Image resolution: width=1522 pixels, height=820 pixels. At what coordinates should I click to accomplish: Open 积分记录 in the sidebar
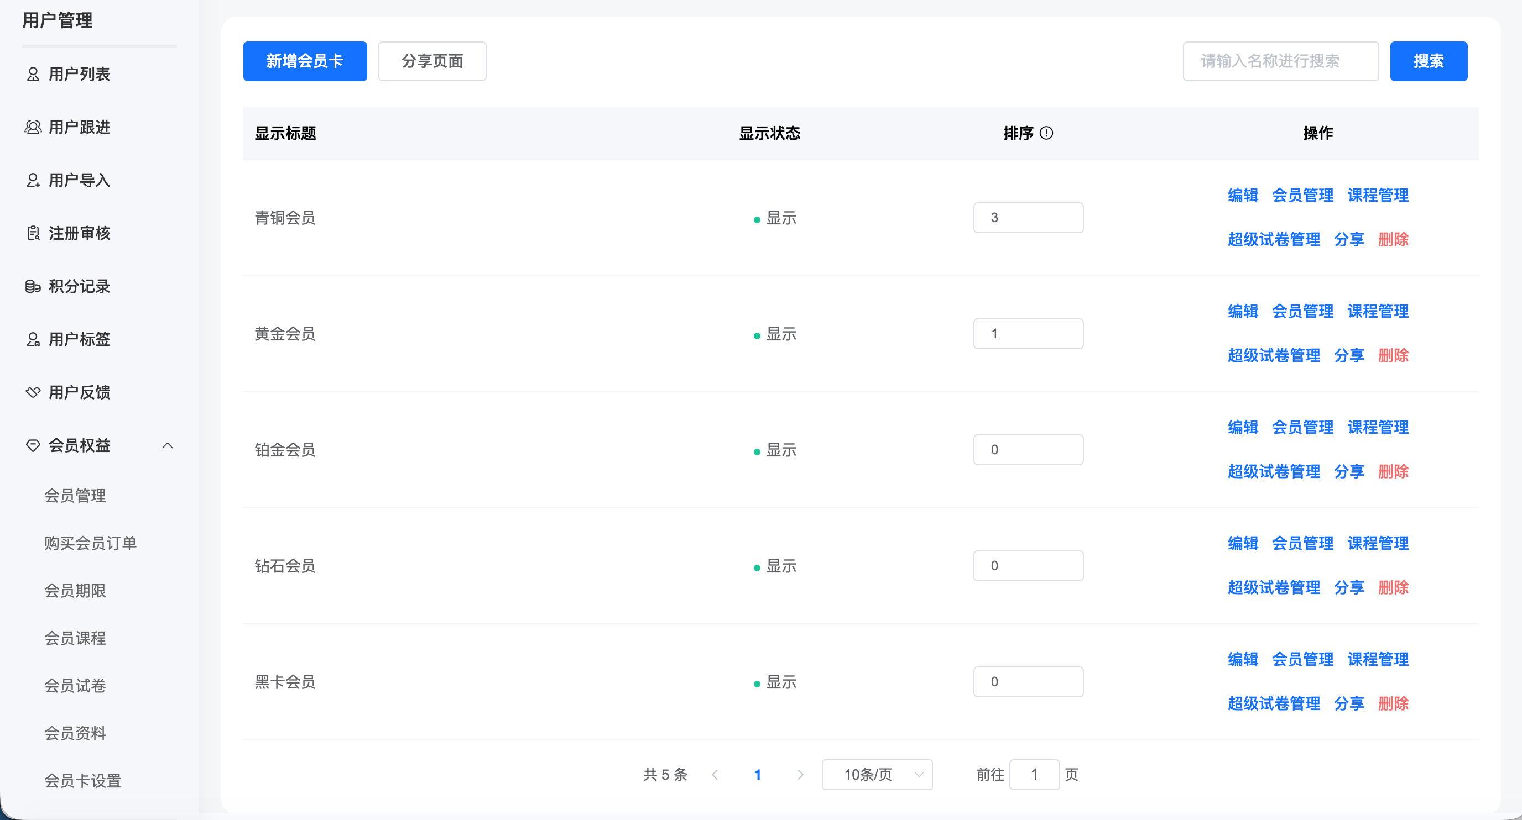[79, 287]
